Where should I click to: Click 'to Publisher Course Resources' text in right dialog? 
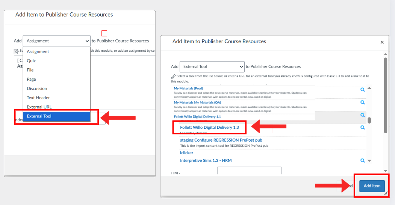click(273, 67)
